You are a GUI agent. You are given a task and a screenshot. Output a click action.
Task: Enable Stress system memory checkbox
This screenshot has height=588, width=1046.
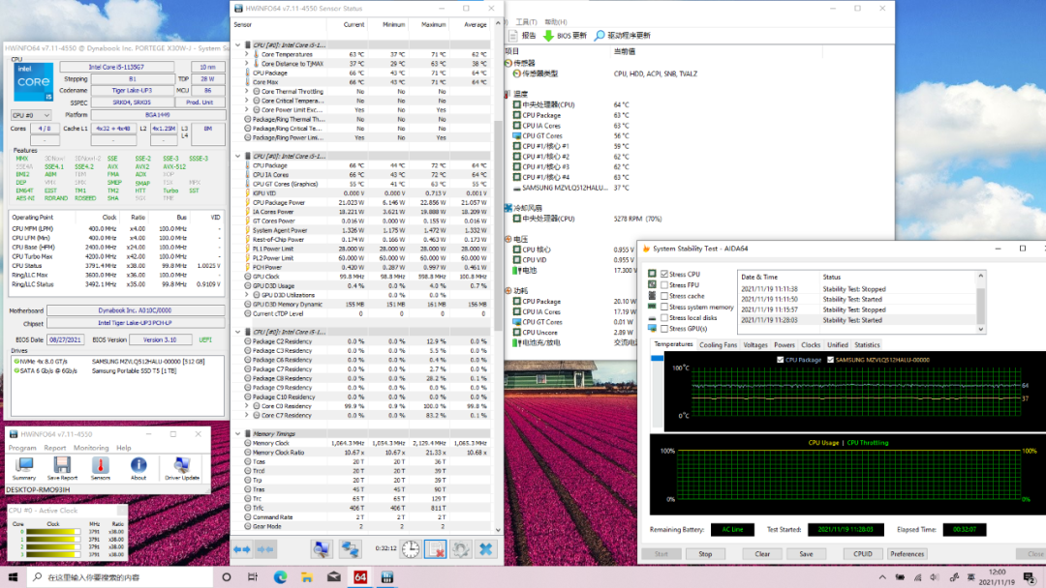[664, 307]
